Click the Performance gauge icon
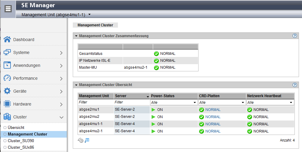The width and height of the screenshot is (302, 152). pos(7,78)
